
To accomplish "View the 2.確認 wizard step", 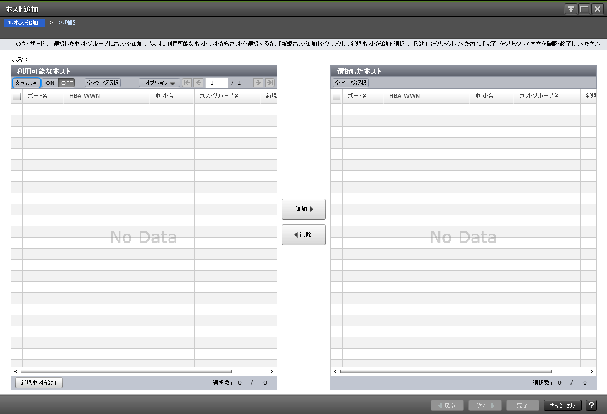I will pyautogui.click(x=67, y=22).
